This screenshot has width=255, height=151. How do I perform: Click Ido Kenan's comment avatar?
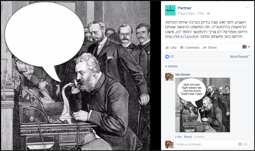(x=169, y=77)
